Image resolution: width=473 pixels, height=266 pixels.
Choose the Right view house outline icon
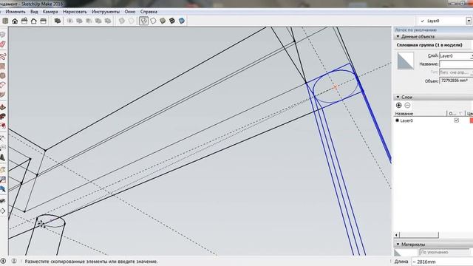[x=34, y=21]
